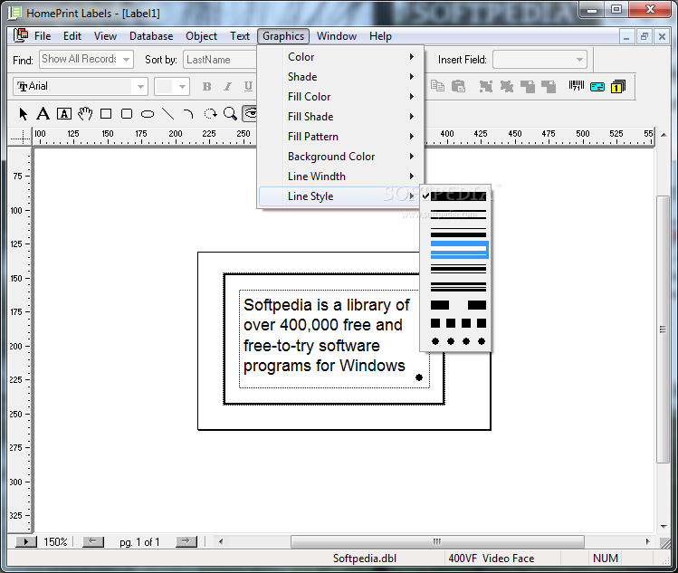Expand the Line Windth submenu
This screenshot has height=573, width=678.
(x=340, y=176)
